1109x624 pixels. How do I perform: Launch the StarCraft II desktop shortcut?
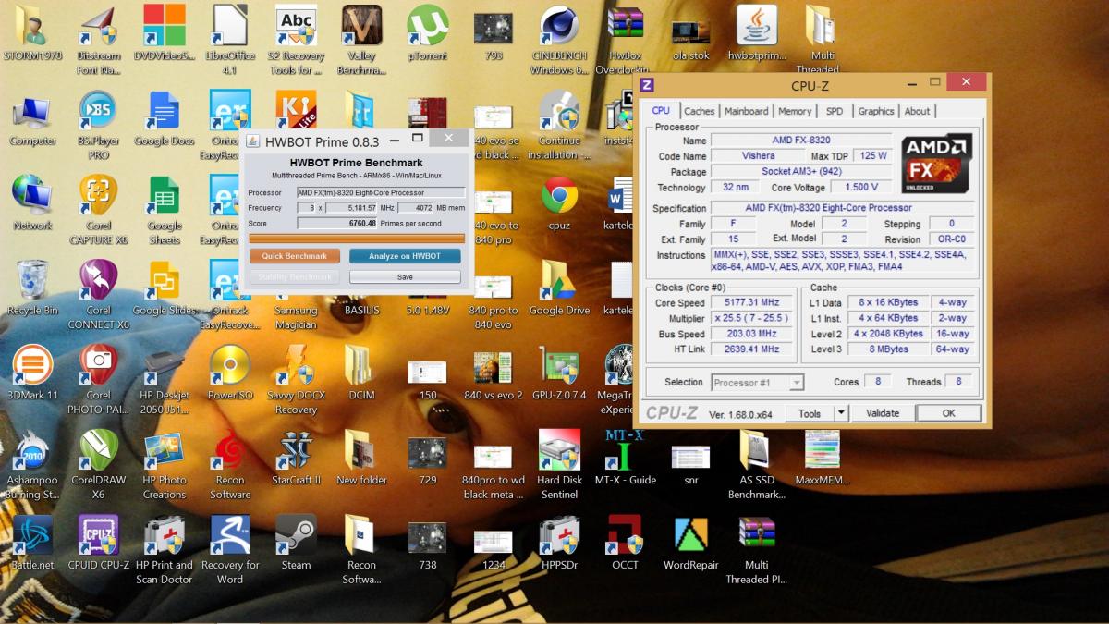296,458
